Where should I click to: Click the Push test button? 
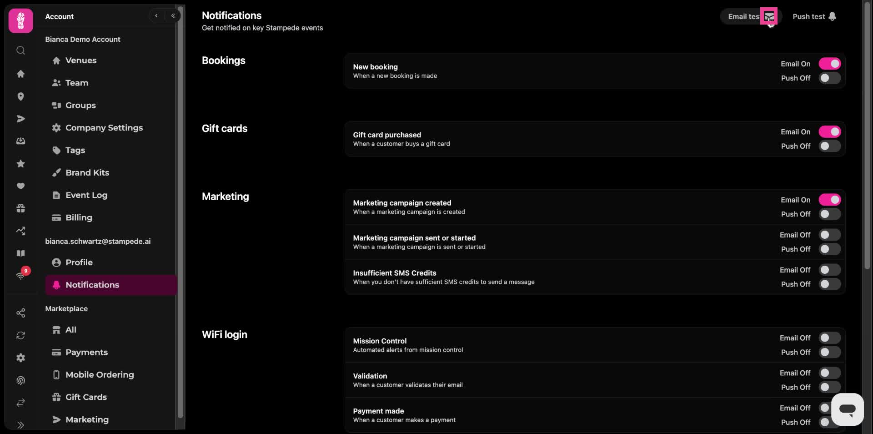[x=814, y=16]
